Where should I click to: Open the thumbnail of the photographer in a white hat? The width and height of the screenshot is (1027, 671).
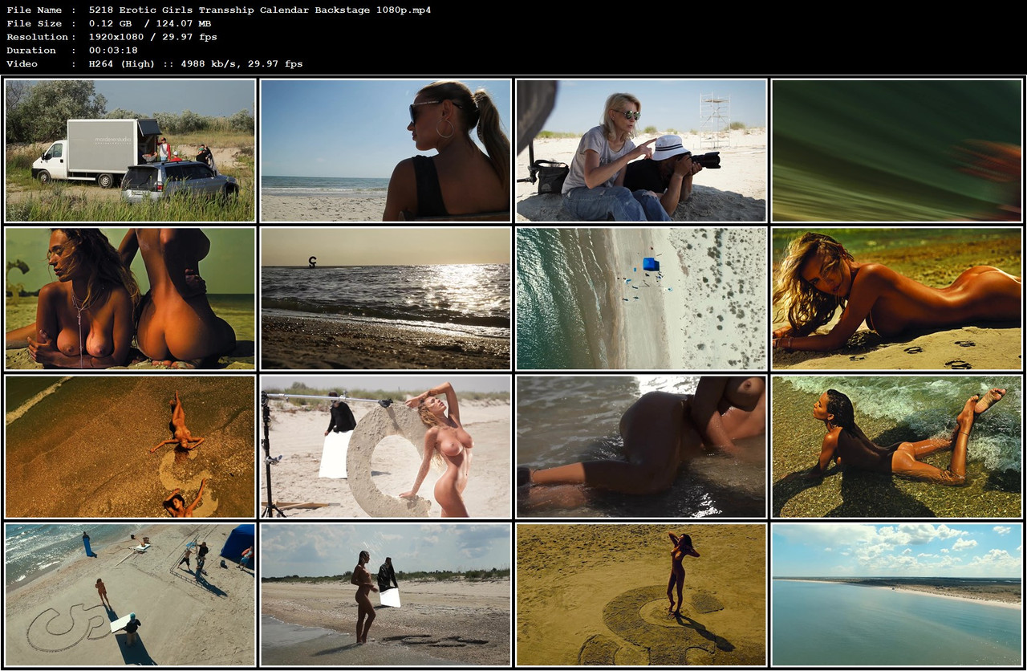[641, 150]
